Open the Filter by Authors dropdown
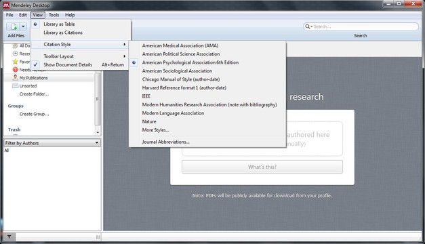This screenshot has height=244, width=425. point(52,143)
